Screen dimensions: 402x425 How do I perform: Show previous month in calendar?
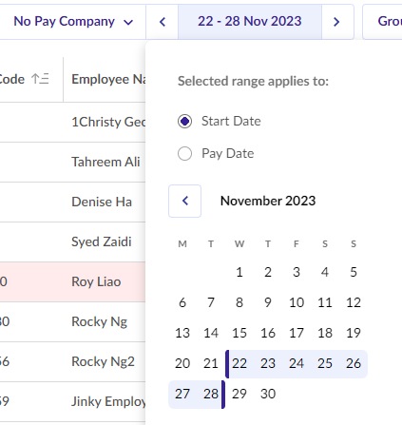coord(184,201)
